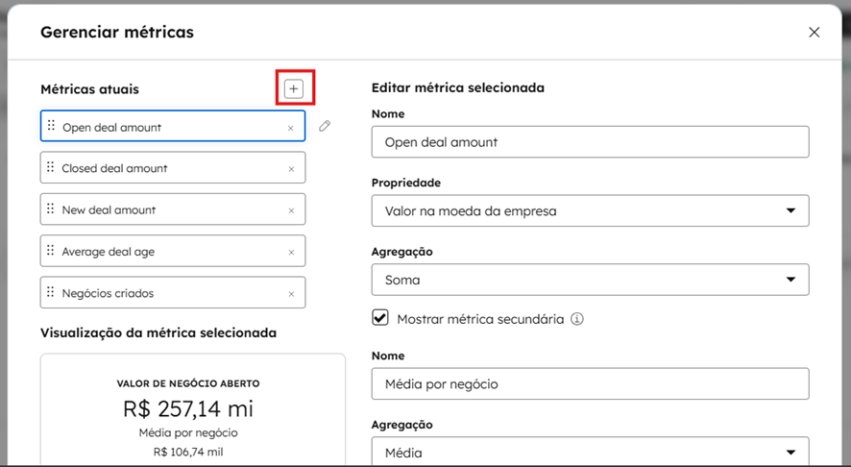Screen dimensions: 851x467
Task: Remove the Negócios criados metric
Action: pos(291,294)
